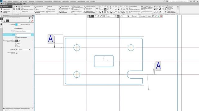Click the print icon in system toolbar

(14, 9)
